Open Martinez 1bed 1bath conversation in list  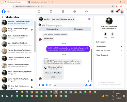(17, 22)
